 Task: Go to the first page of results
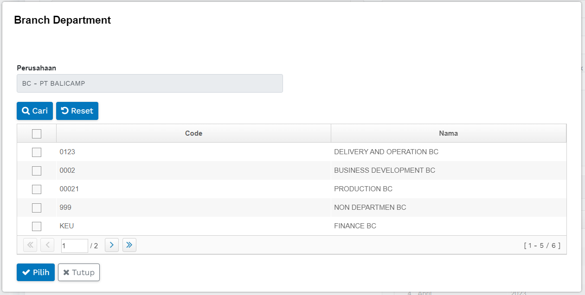pos(30,245)
